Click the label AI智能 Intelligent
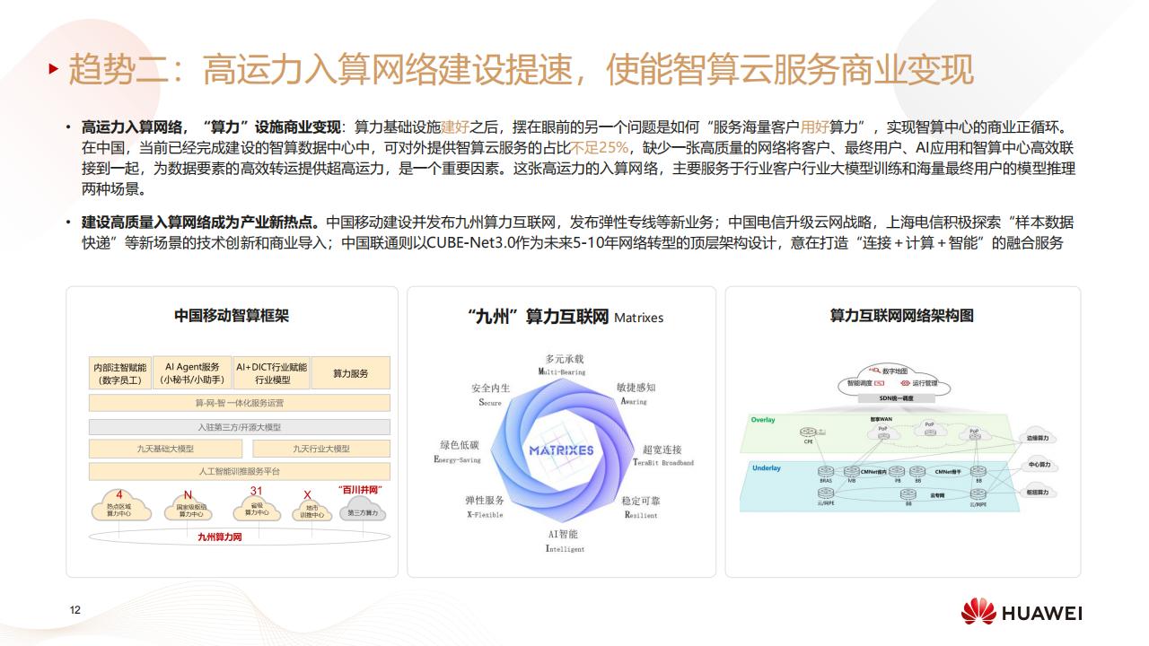This screenshot has height=646, width=1149. 565,540
